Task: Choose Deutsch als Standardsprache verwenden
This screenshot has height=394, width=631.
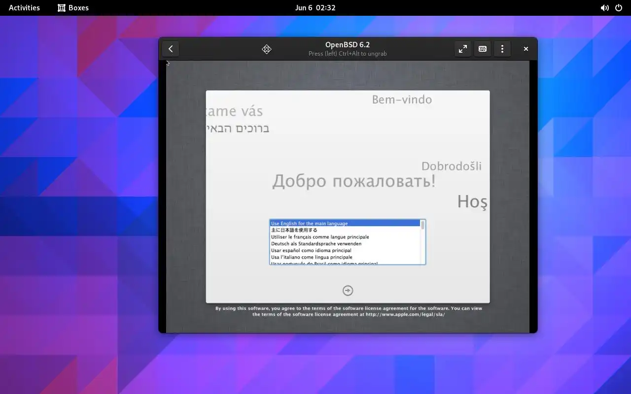Action: [x=345, y=244]
